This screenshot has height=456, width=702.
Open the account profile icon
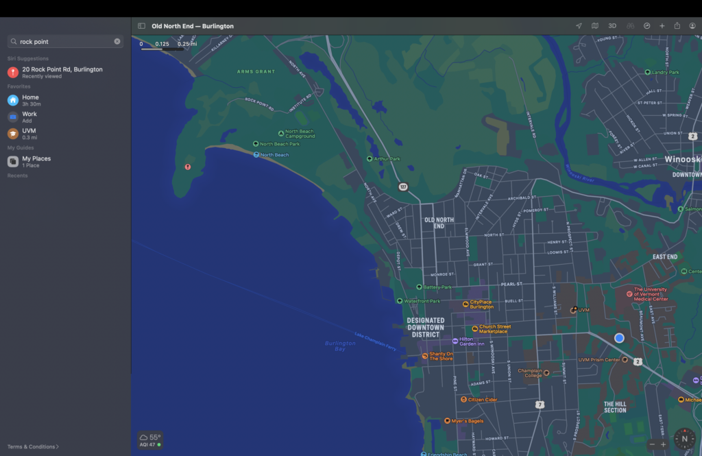coord(692,26)
